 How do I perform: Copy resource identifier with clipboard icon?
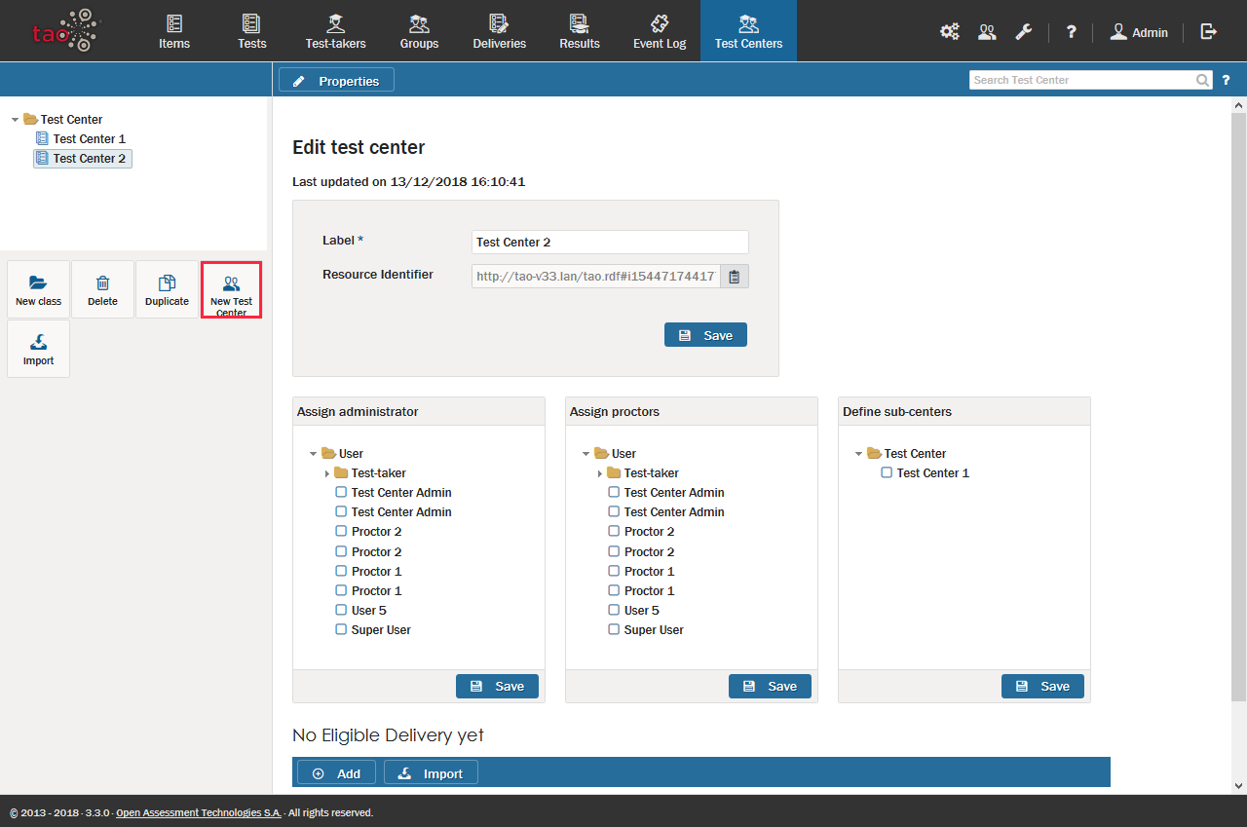click(x=735, y=277)
